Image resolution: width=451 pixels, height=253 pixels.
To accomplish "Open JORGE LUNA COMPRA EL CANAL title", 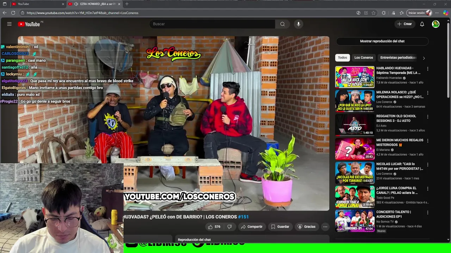I will coord(397,190).
